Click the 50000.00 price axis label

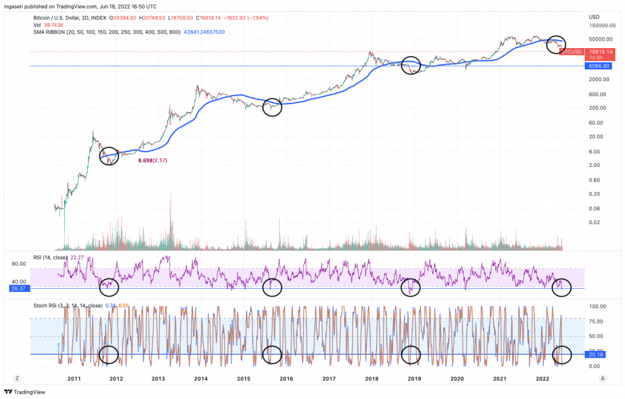pyautogui.click(x=601, y=39)
